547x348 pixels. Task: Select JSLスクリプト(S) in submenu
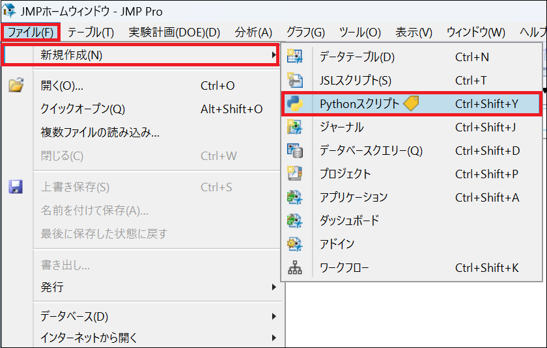click(x=412, y=81)
